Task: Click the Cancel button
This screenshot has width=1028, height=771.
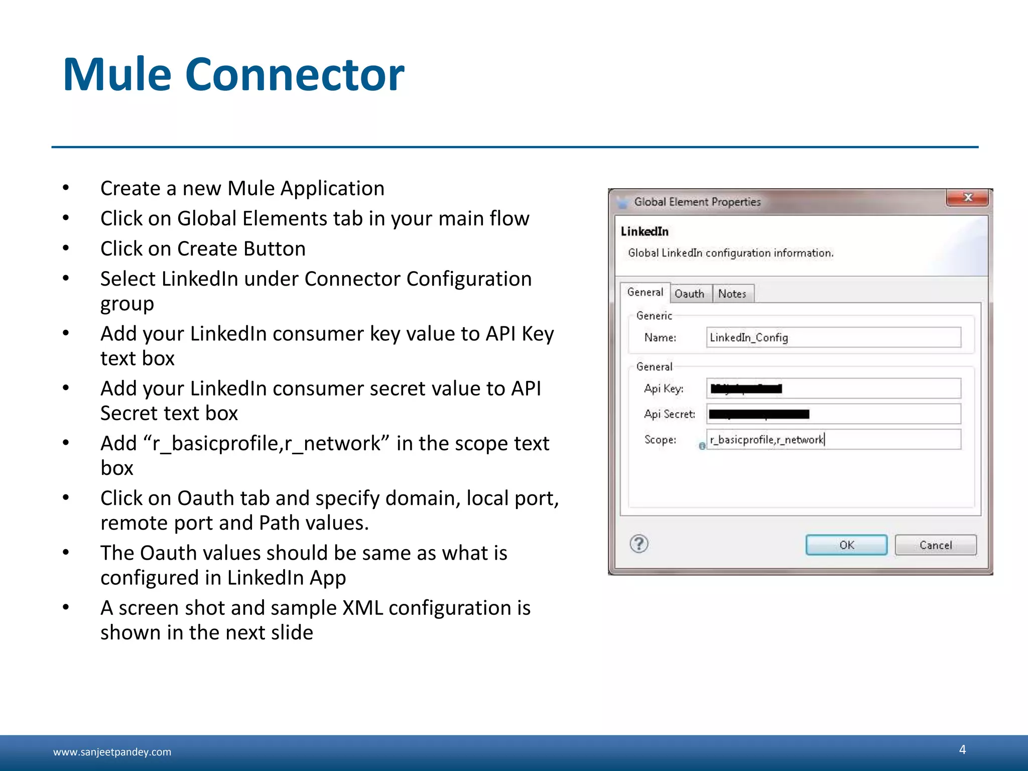Action: tap(936, 545)
